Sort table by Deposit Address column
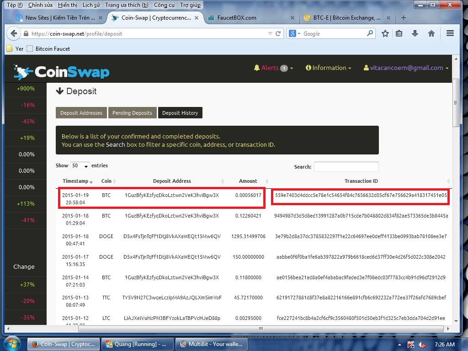 pyautogui.click(x=172, y=181)
